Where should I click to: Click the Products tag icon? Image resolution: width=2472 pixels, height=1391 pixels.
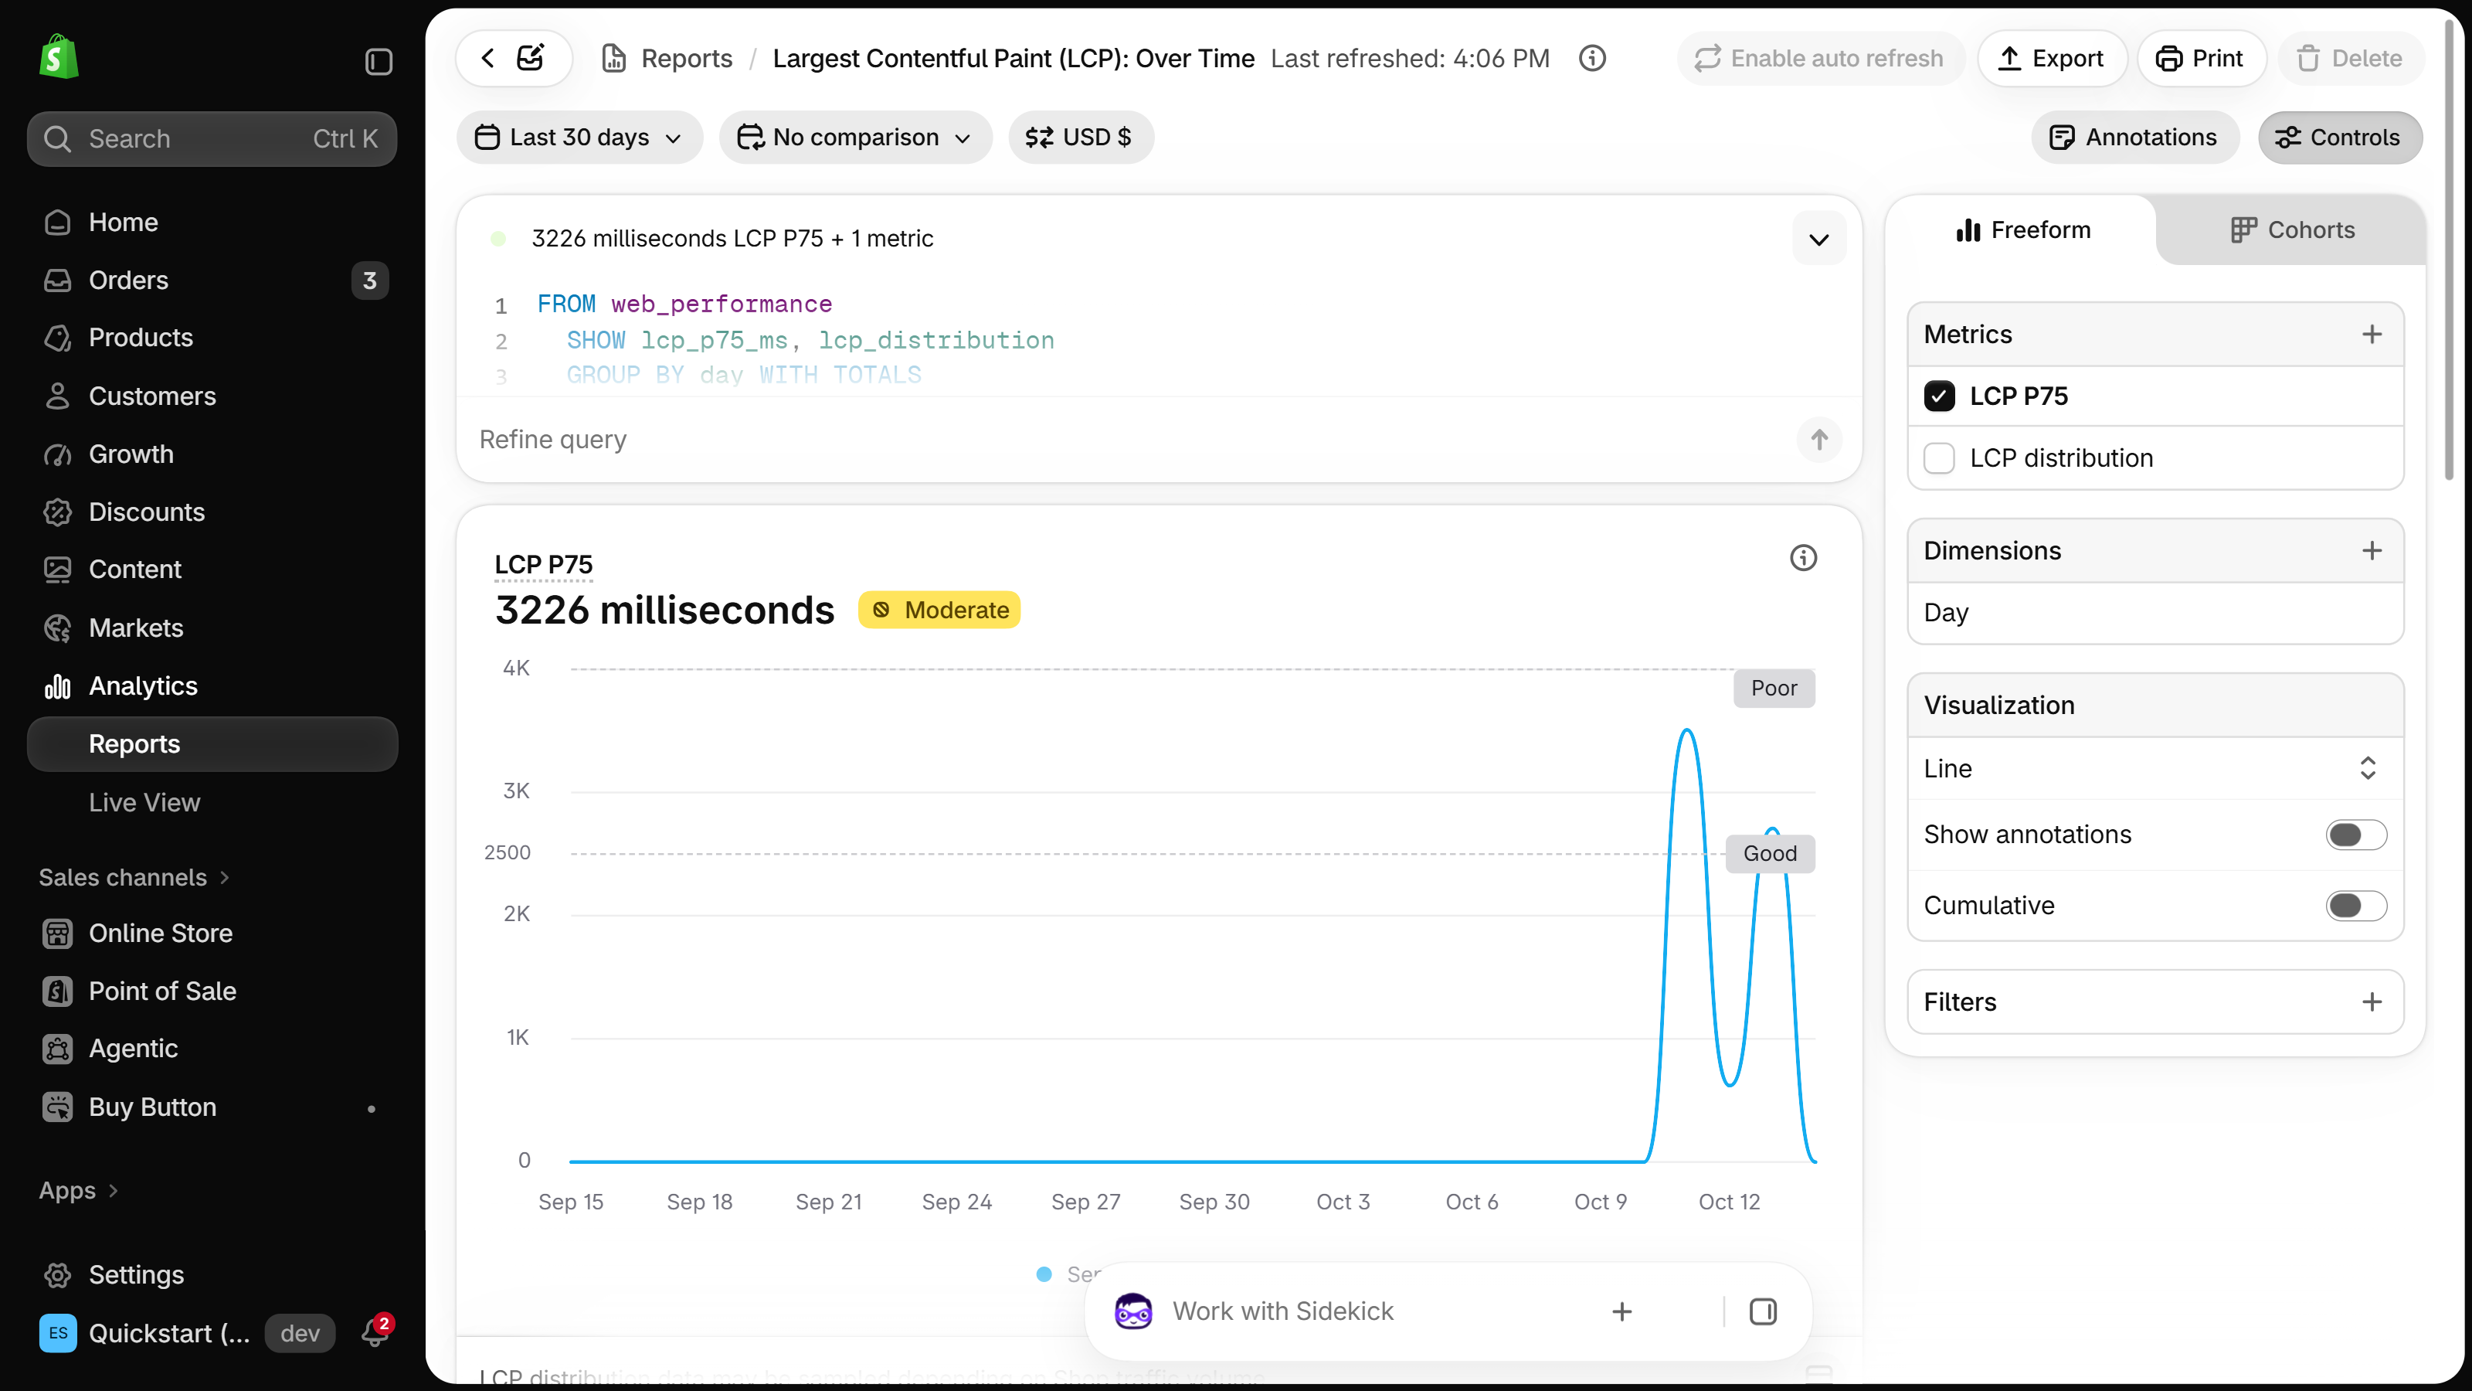58,337
